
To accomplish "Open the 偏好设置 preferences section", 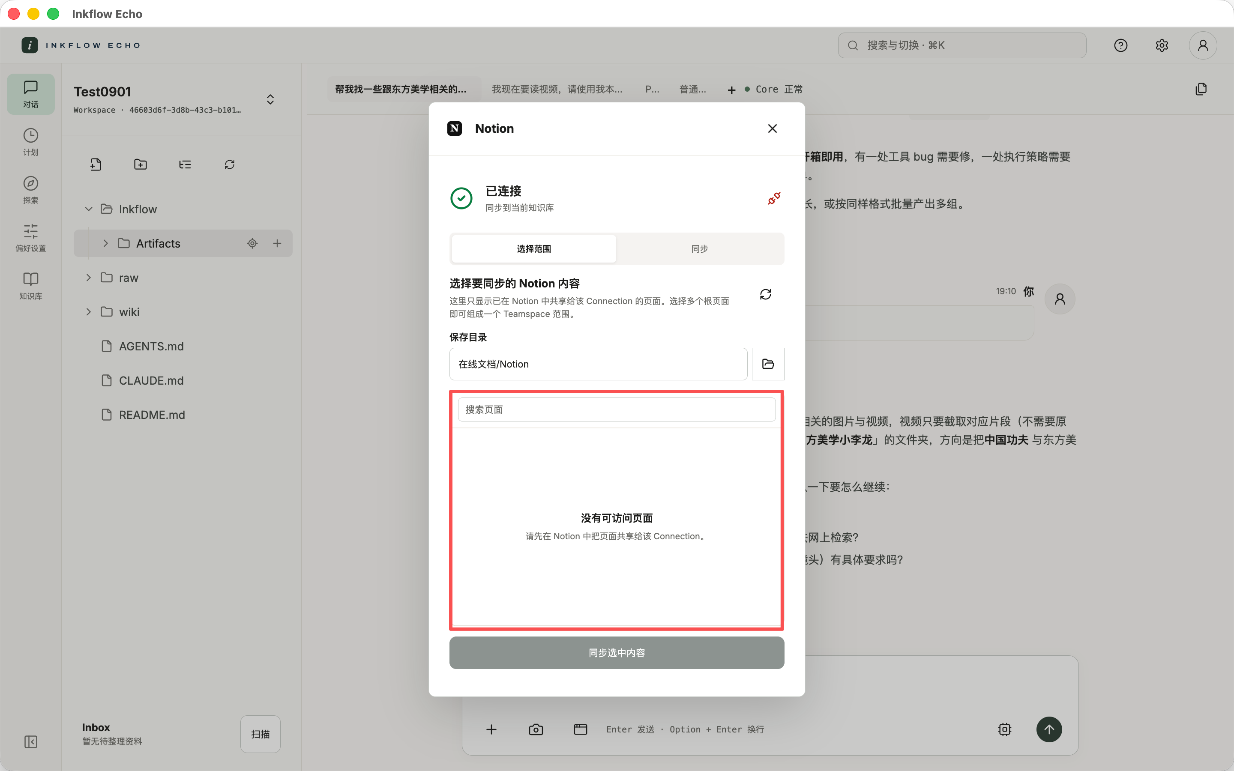I will tap(30, 238).
